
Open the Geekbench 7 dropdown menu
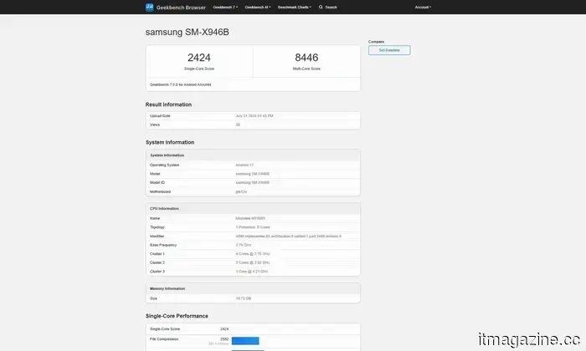click(x=225, y=7)
